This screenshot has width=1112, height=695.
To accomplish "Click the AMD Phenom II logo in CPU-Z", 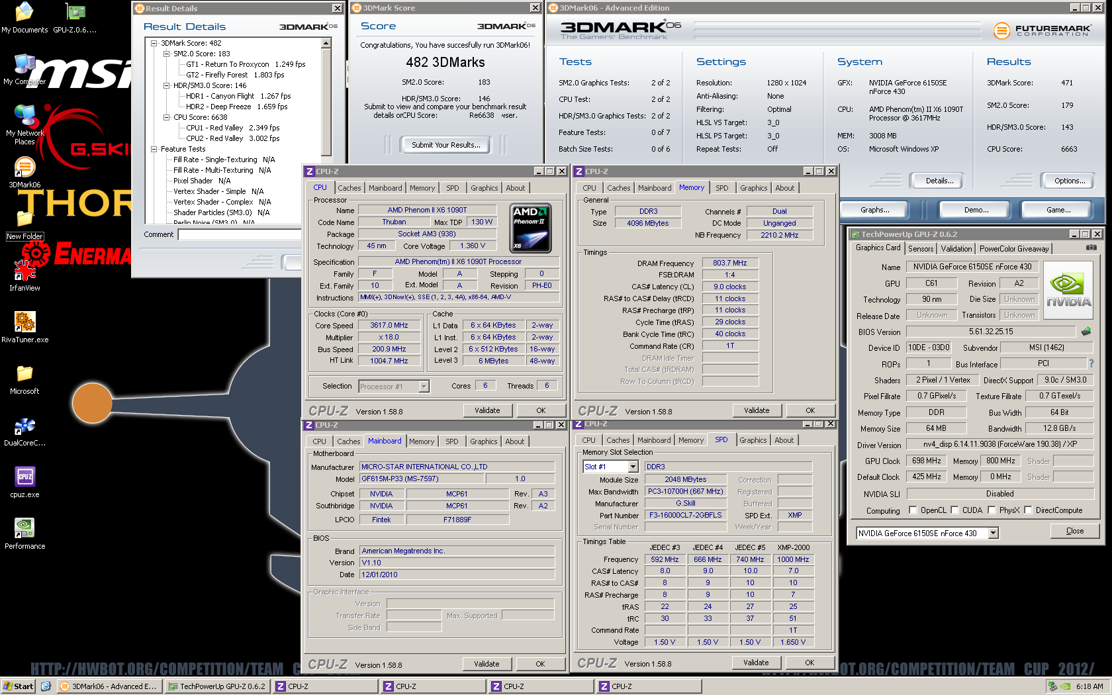I will (531, 228).
